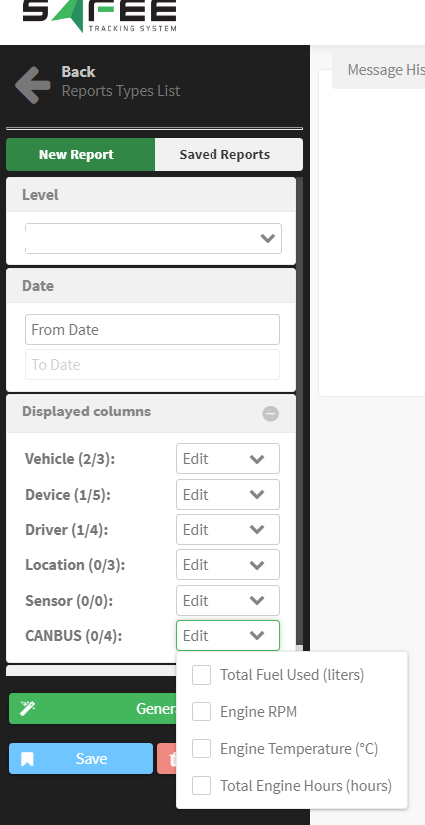Tick Engine Temperature (°C) checkbox

pyautogui.click(x=202, y=748)
